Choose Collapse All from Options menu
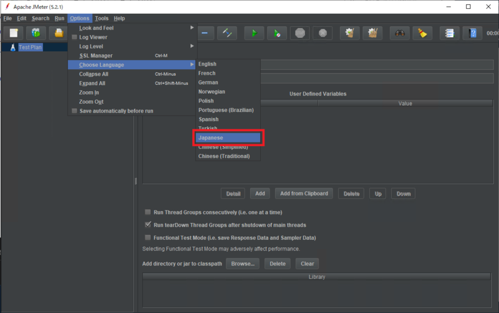This screenshot has width=499, height=313. 132,74
